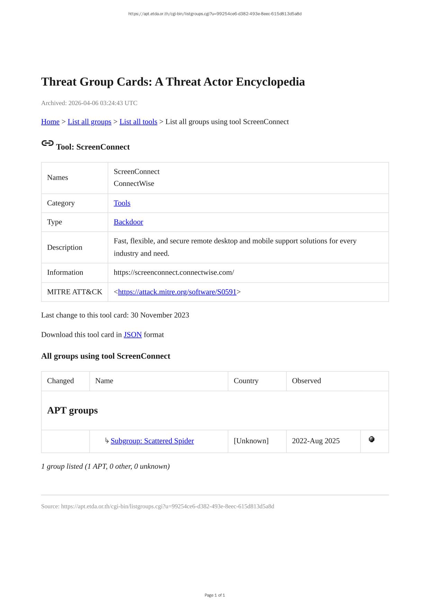
Task: Follow the Backdoor type link
Action: click(x=128, y=222)
